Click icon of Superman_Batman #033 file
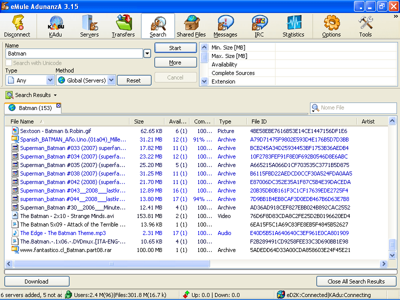The width and height of the screenshot is (400, 300). (x=15, y=147)
